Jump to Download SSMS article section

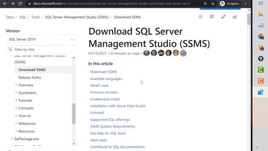[x=103, y=72]
